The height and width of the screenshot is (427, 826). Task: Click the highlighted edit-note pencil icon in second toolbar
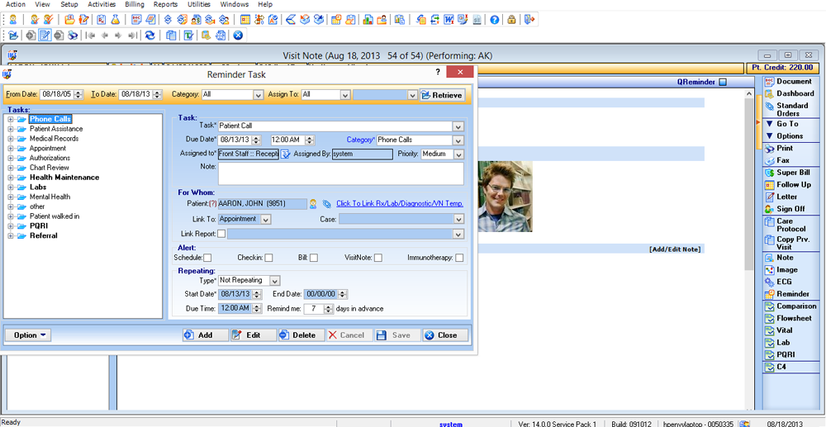(x=45, y=36)
